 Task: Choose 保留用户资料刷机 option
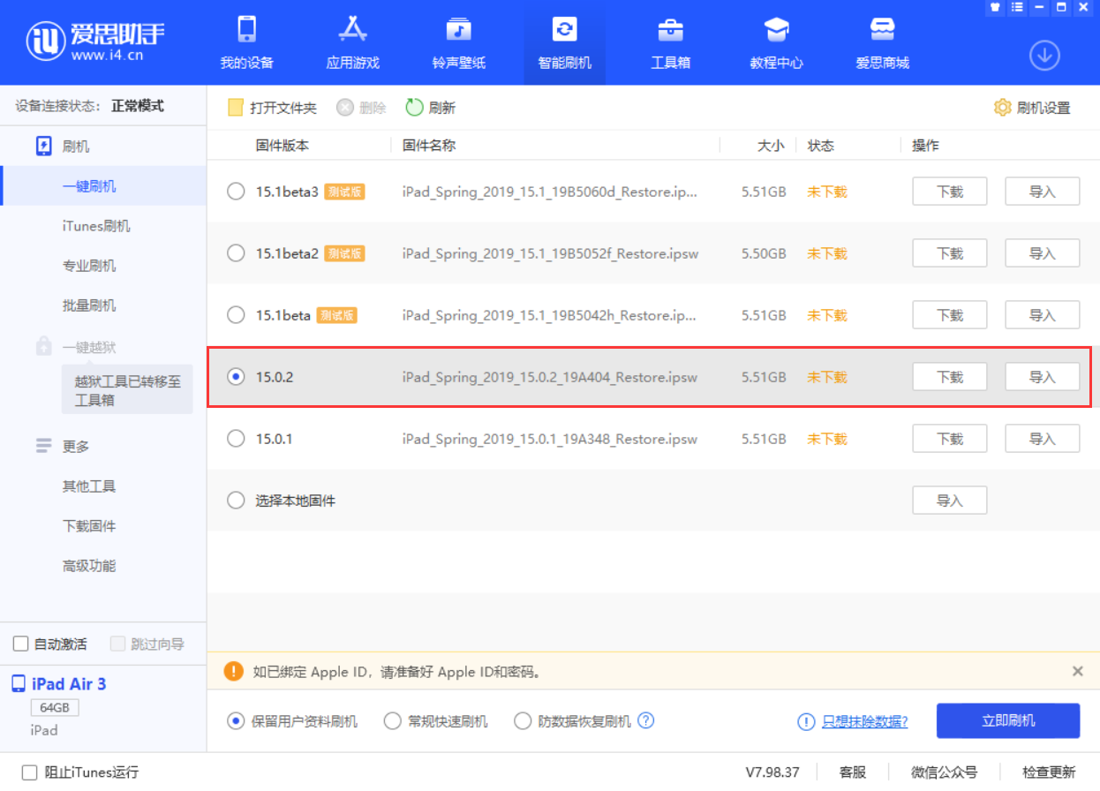[236, 721]
